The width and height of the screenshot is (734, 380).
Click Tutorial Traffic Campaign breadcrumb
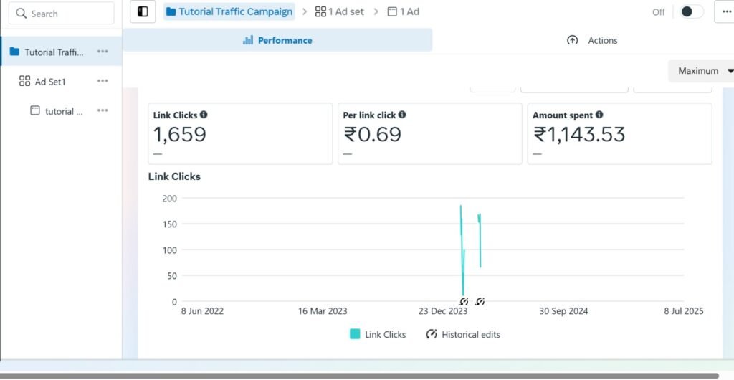[x=229, y=11]
